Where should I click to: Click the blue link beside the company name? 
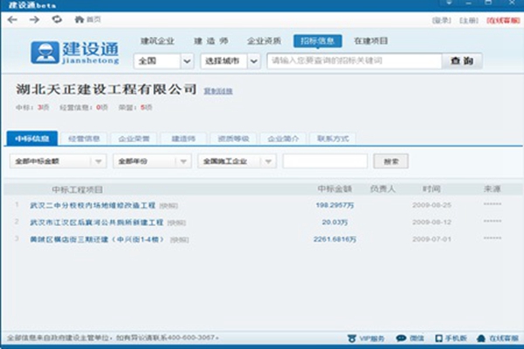pyautogui.click(x=218, y=91)
